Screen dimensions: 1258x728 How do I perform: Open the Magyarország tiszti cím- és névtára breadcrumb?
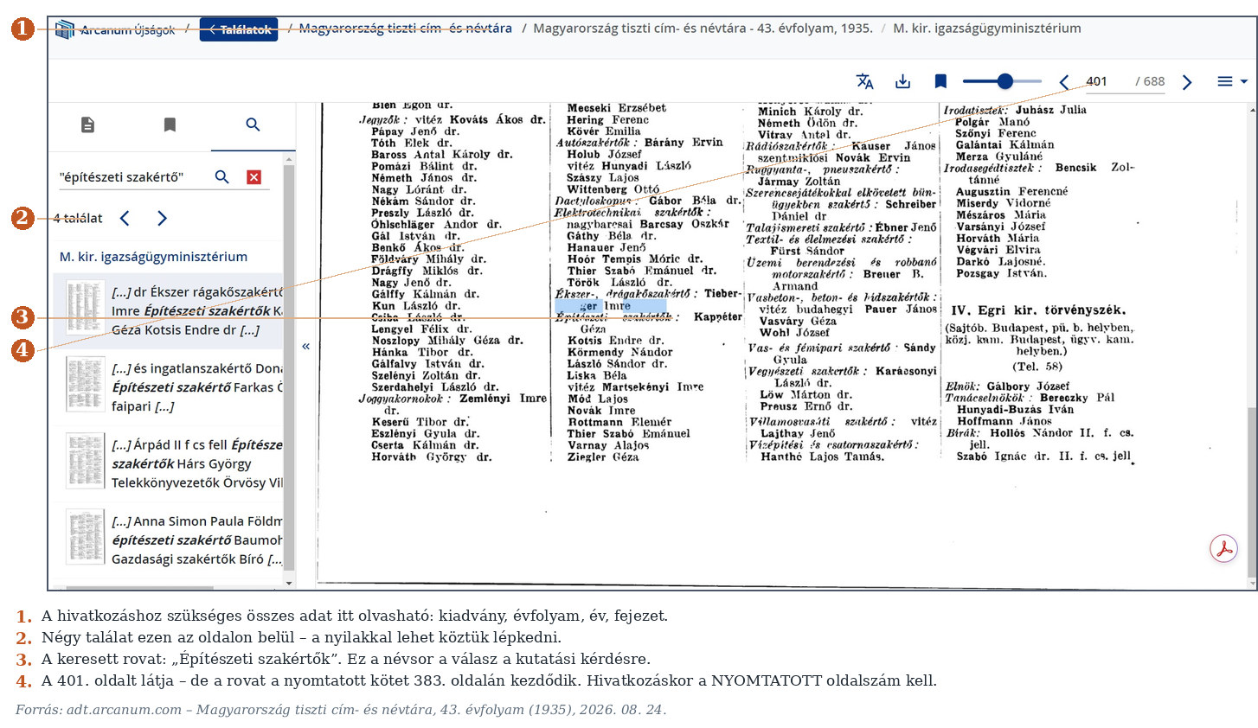405,29
